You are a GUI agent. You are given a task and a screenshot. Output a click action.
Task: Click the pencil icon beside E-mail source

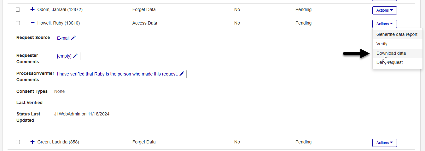[x=73, y=38]
